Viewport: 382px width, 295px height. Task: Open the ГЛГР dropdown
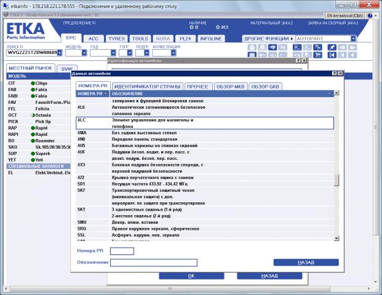130,53
